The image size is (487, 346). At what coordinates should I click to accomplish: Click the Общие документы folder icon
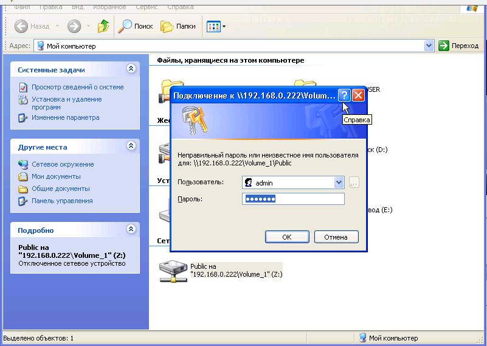(23, 189)
